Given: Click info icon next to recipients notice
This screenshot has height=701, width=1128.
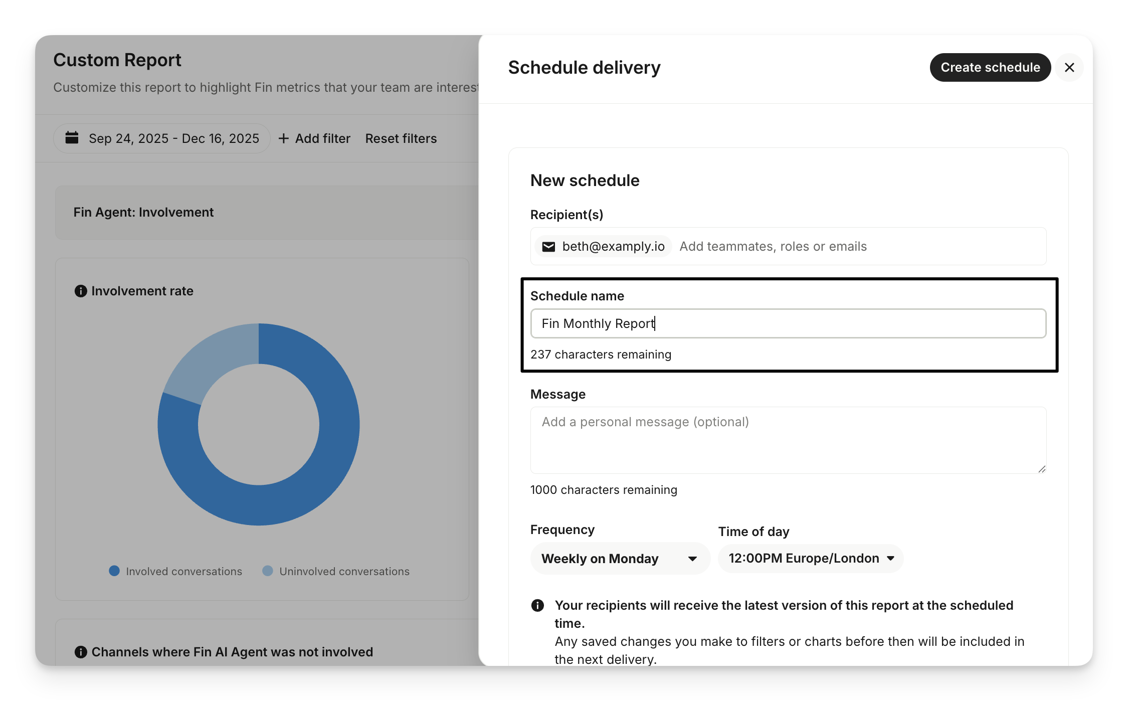Looking at the screenshot, I should click(537, 605).
